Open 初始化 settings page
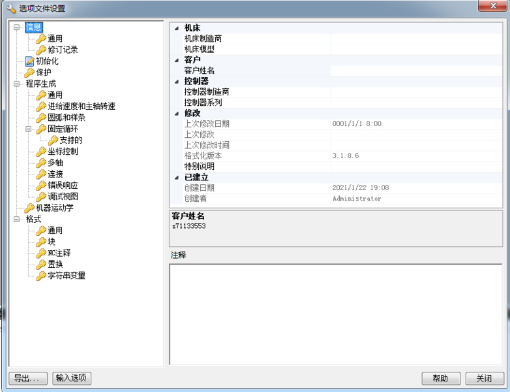510x392 pixels. 47,61
